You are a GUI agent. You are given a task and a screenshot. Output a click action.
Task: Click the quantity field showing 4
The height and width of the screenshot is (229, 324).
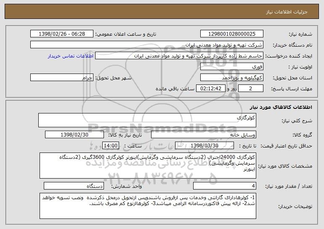[225, 186]
